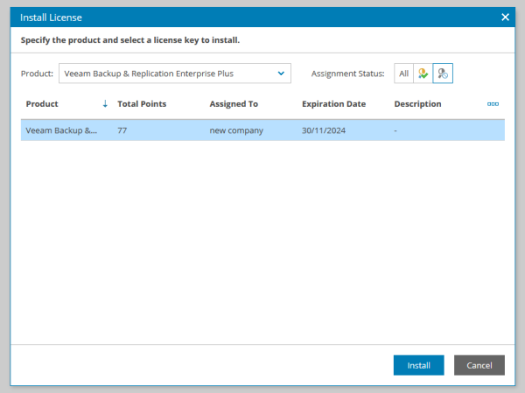Screen dimensions: 525x393
Task: Select the All assignment status filter
Action: [403, 74]
